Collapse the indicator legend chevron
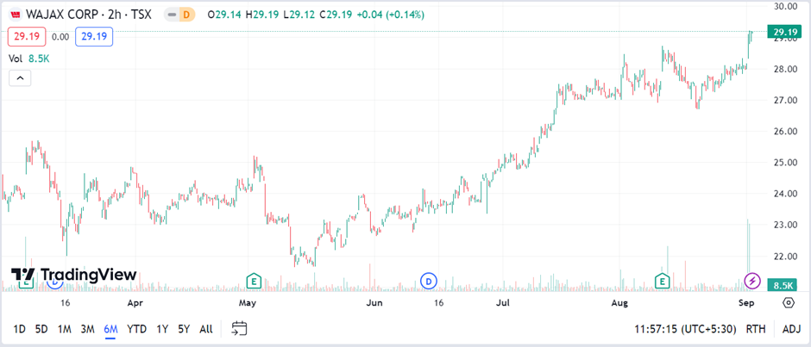Viewport: 811px width, 347px height. (x=20, y=78)
